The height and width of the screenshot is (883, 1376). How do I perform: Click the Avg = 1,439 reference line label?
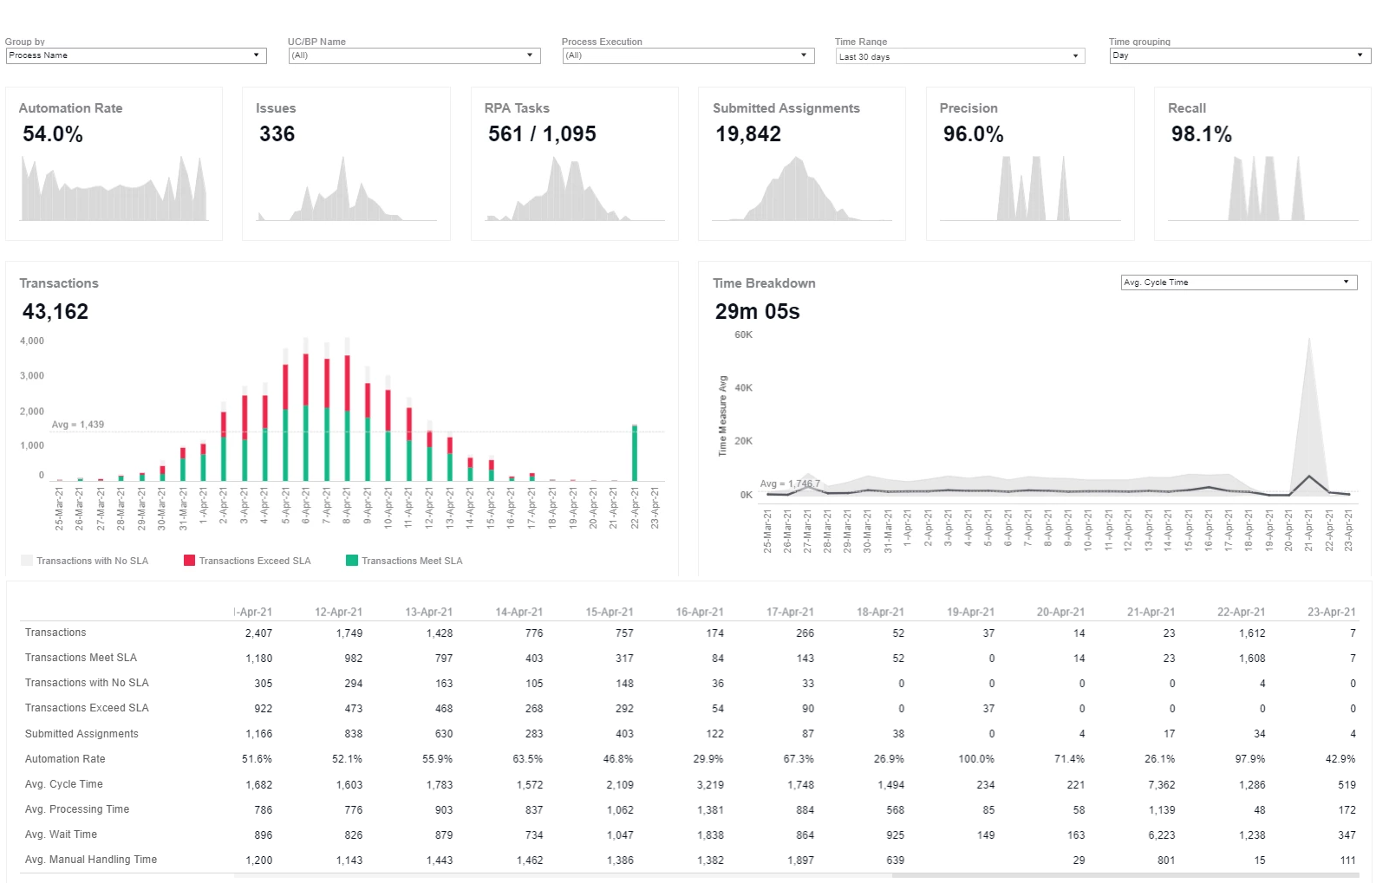(x=78, y=425)
